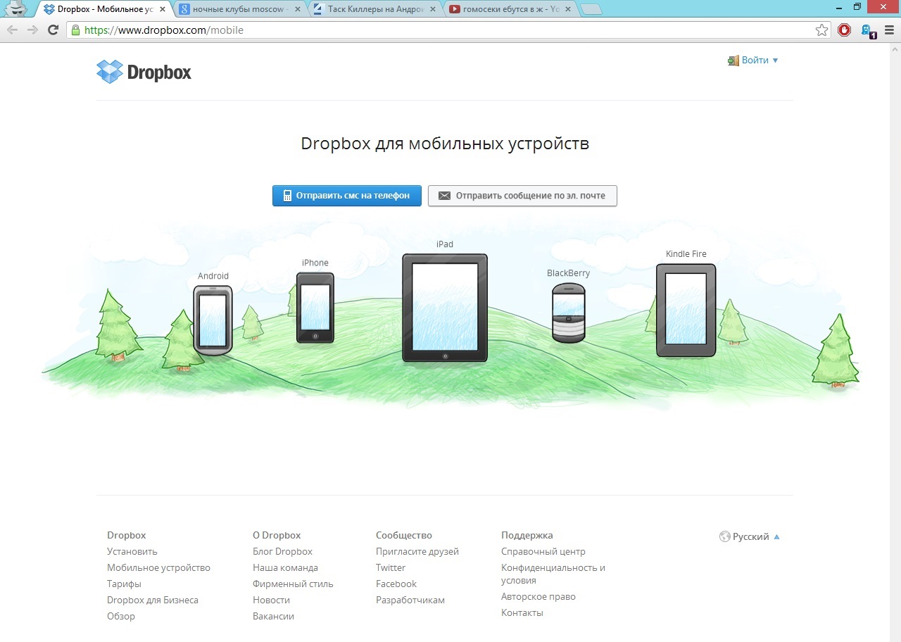Open the Разработчикам link
Screen dimensions: 901x642
click(410, 600)
